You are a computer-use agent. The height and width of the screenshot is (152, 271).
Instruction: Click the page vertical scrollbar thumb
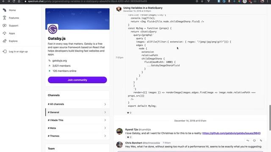pyautogui.click(x=270, y=118)
